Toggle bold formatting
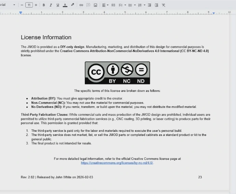The width and height of the screenshot is (236, 194). pos(44,5)
